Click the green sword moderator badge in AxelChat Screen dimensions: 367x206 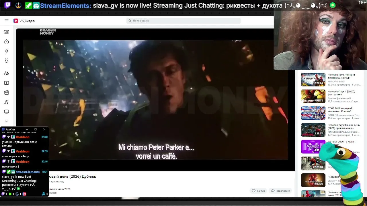pos(9,172)
